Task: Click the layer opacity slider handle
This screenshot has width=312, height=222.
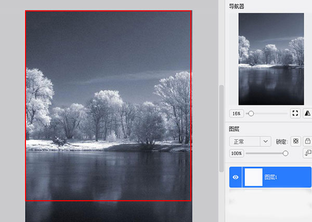Action: 285,153
